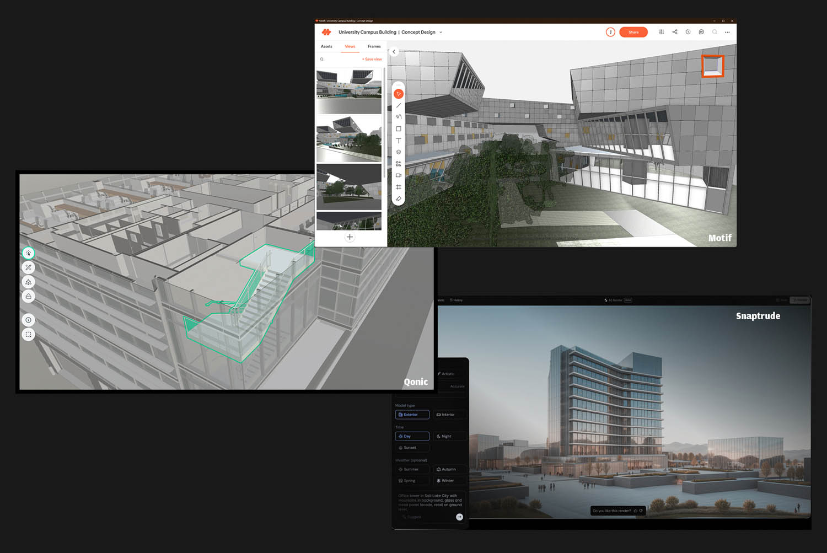Screen dimensions: 827x553
Task: Open the user avatar J in Motif
Action: tap(610, 32)
